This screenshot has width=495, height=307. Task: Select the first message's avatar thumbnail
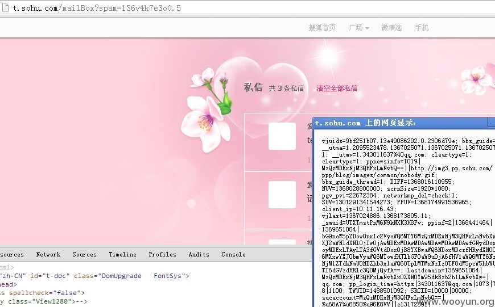click(x=282, y=136)
